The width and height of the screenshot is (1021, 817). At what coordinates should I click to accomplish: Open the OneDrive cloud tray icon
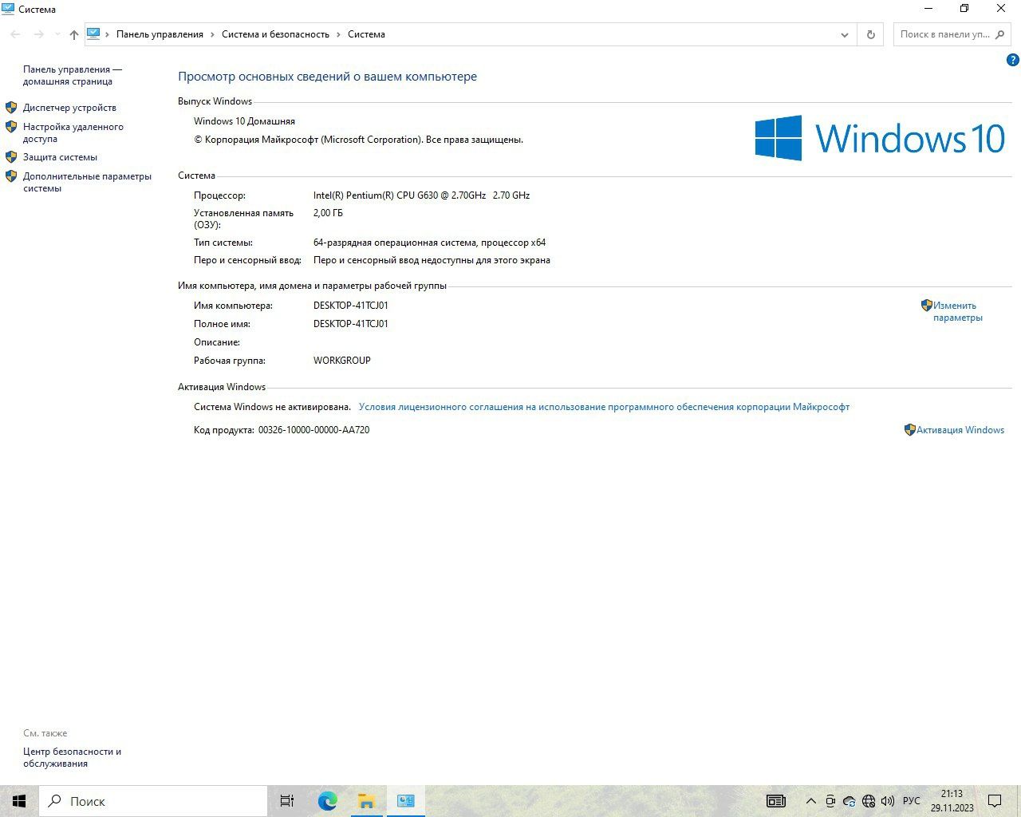click(850, 801)
